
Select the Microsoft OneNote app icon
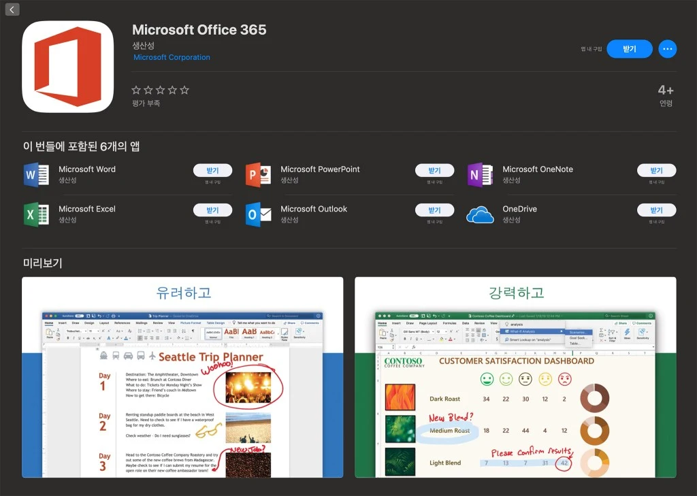click(481, 174)
